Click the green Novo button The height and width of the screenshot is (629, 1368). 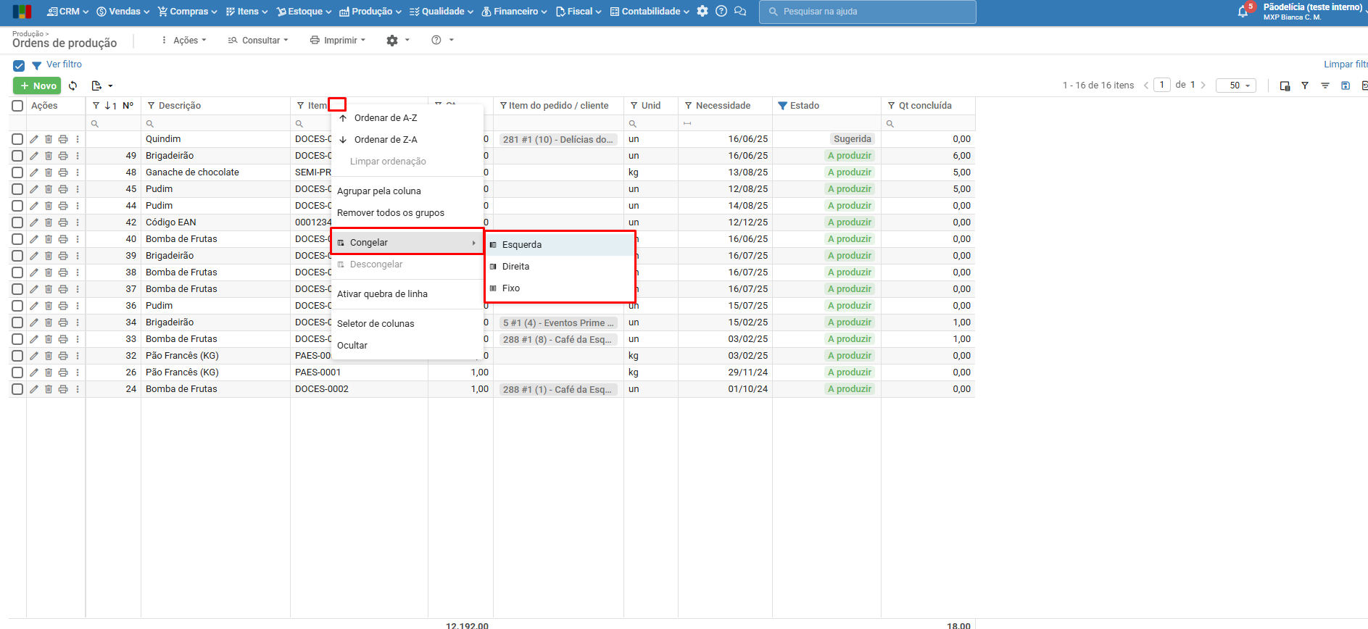point(37,86)
